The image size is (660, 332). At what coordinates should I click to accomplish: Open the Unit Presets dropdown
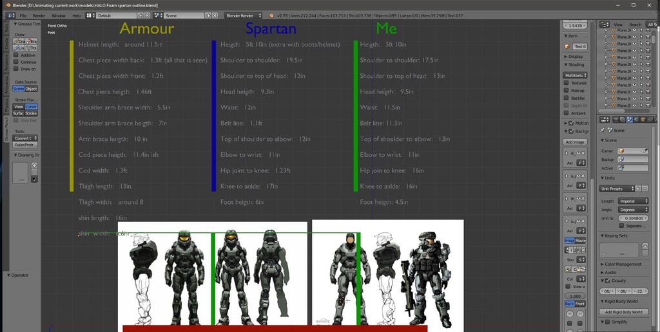point(617,189)
